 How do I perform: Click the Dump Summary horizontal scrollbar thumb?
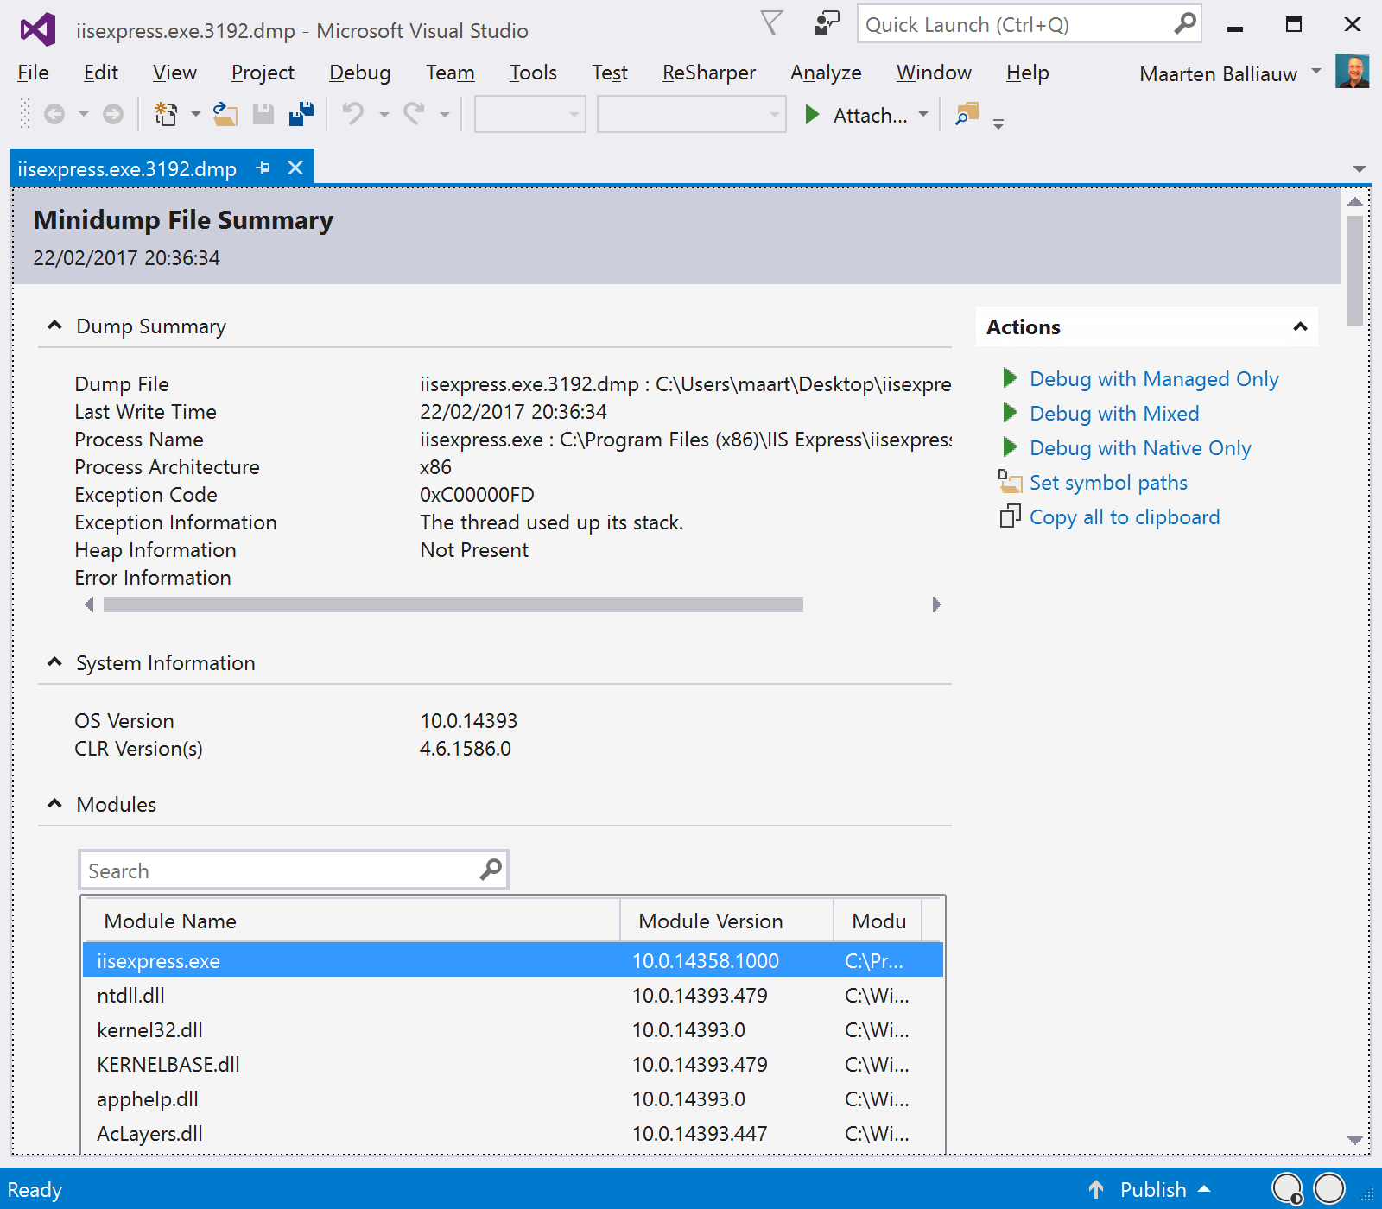coord(453,604)
